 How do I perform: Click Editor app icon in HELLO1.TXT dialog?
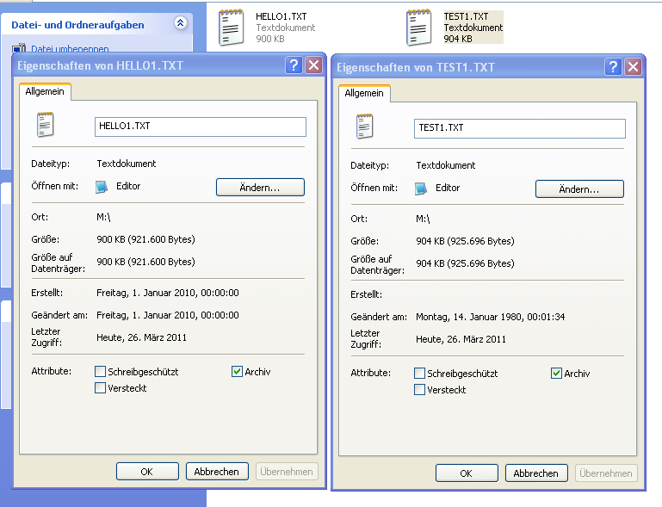(x=102, y=187)
